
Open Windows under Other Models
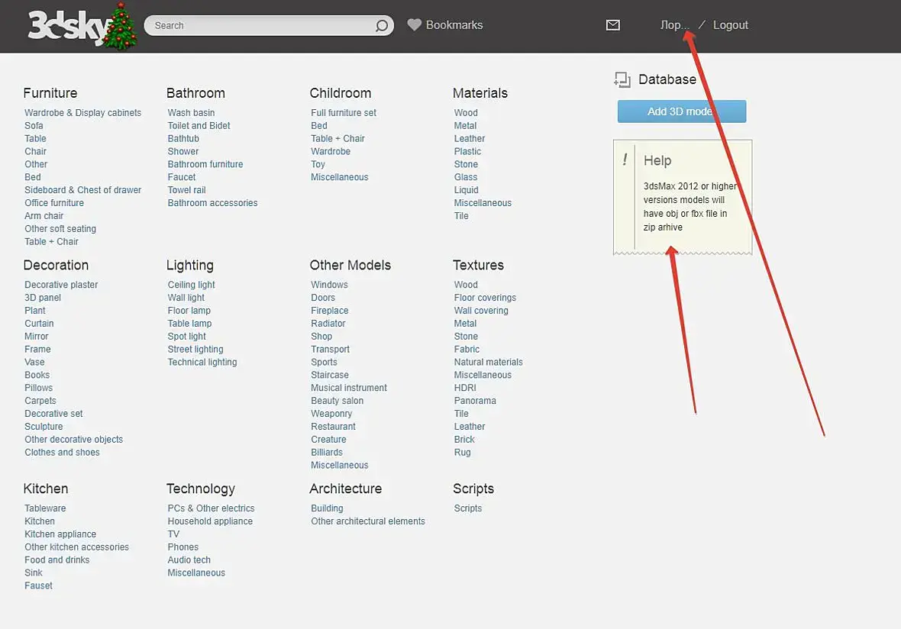[x=329, y=285]
